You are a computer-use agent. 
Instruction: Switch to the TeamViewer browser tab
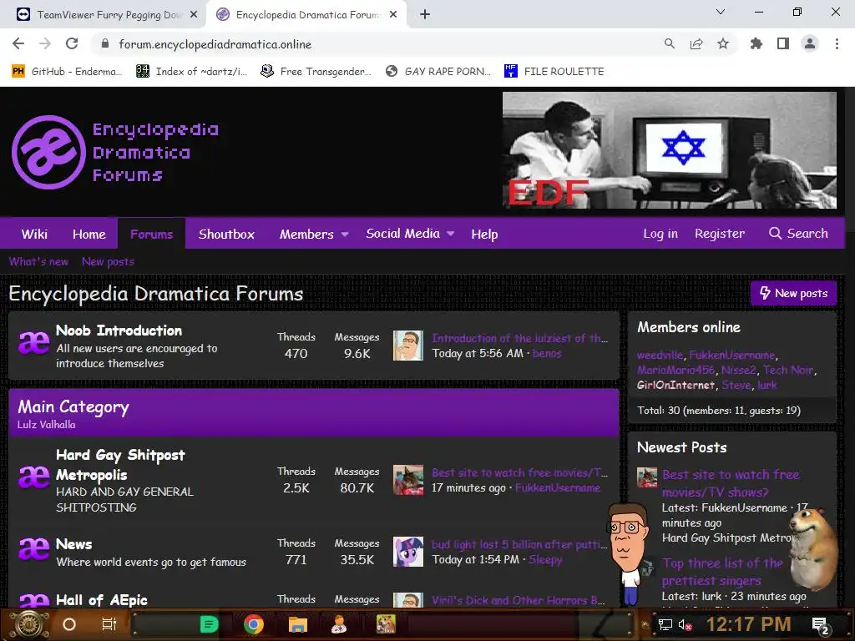103,15
